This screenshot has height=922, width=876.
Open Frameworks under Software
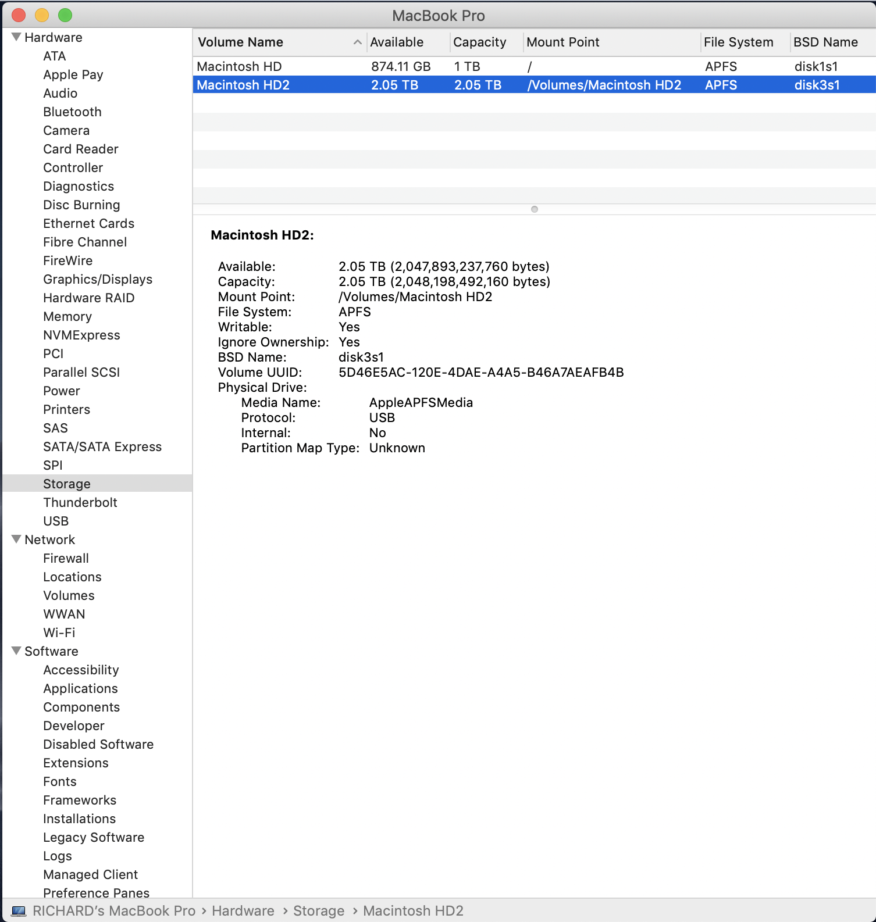[80, 800]
